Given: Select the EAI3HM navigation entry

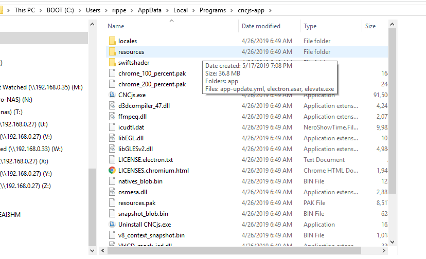Looking at the screenshot, I should [10, 215].
